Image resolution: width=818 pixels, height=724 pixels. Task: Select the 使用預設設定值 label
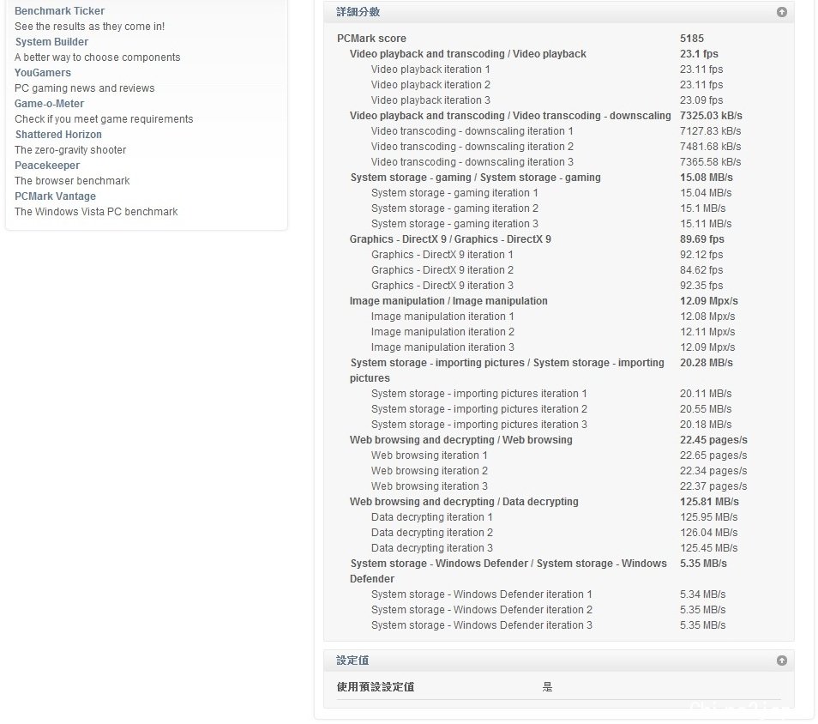coord(376,687)
